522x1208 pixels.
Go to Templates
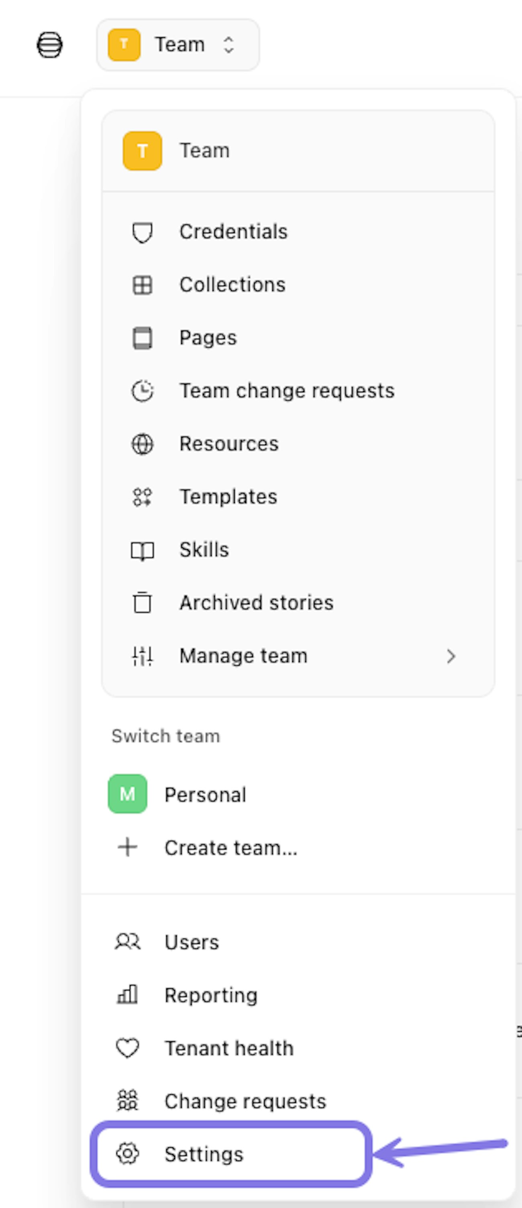pos(298,497)
